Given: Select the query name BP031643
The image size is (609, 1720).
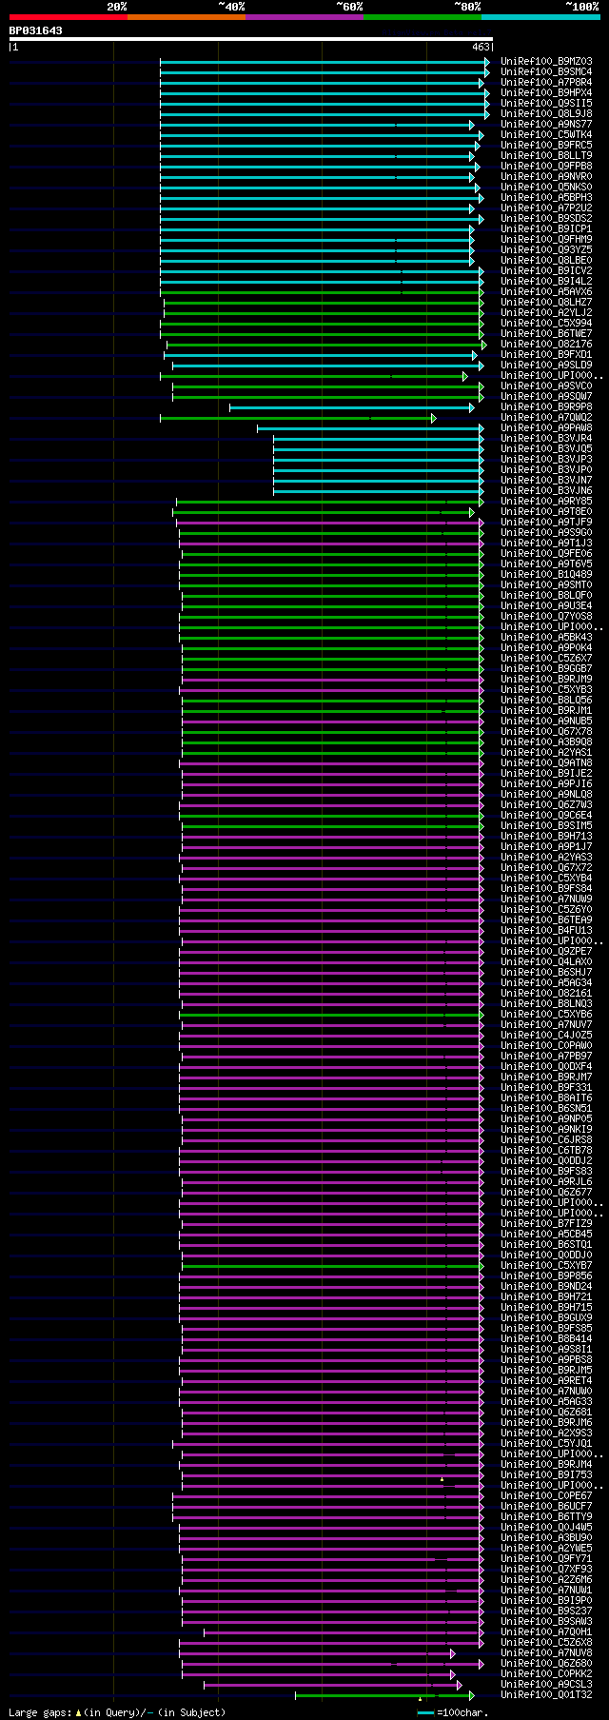Looking at the screenshot, I should pos(36,30).
